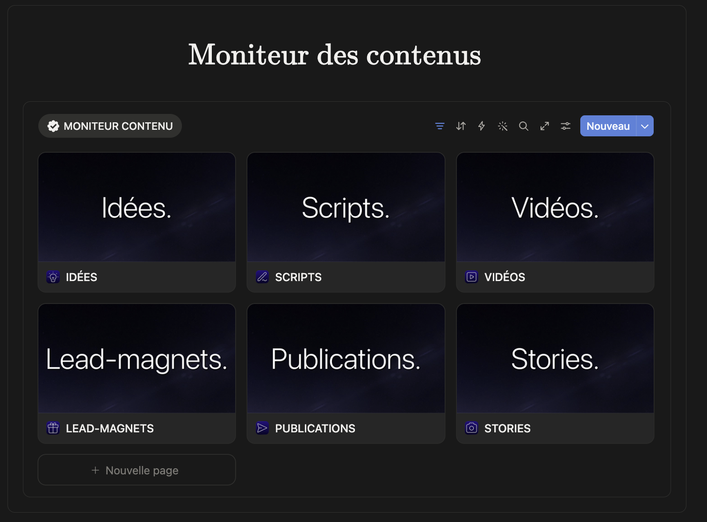Open view settings sliders icon
This screenshot has height=522, width=707.
tap(566, 126)
